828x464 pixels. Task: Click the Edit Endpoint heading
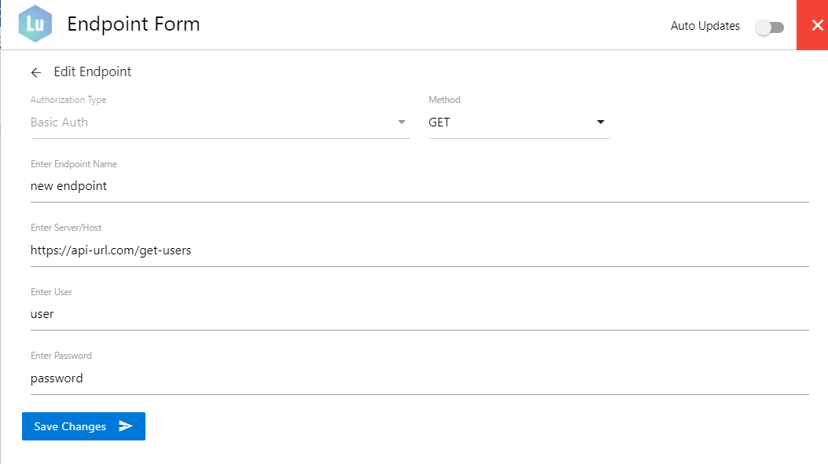(x=92, y=71)
